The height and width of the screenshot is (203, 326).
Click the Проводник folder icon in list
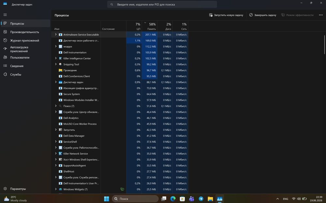click(x=61, y=70)
